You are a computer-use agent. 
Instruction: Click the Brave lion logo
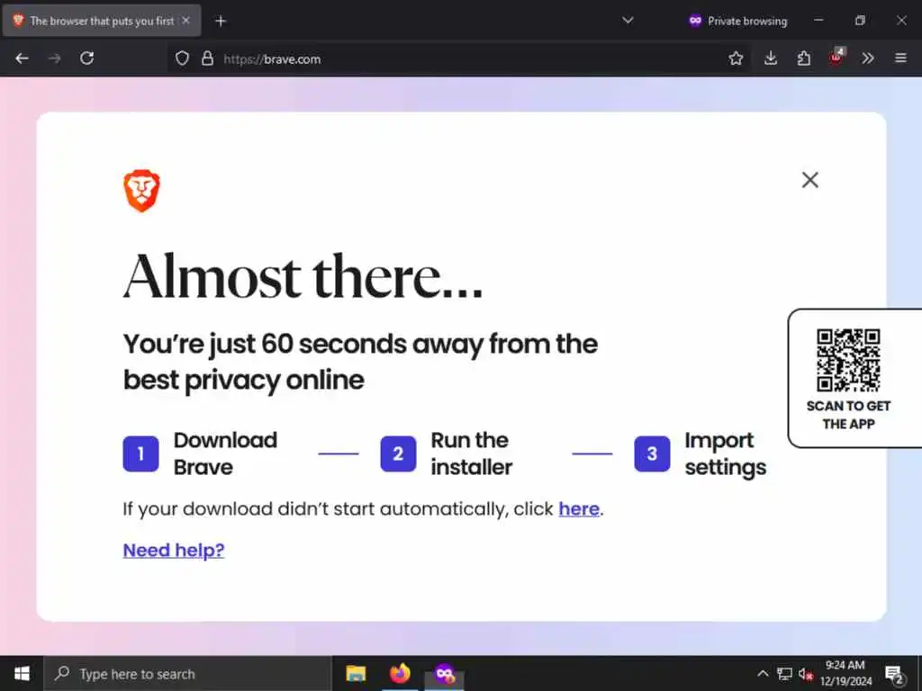[141, 191]
